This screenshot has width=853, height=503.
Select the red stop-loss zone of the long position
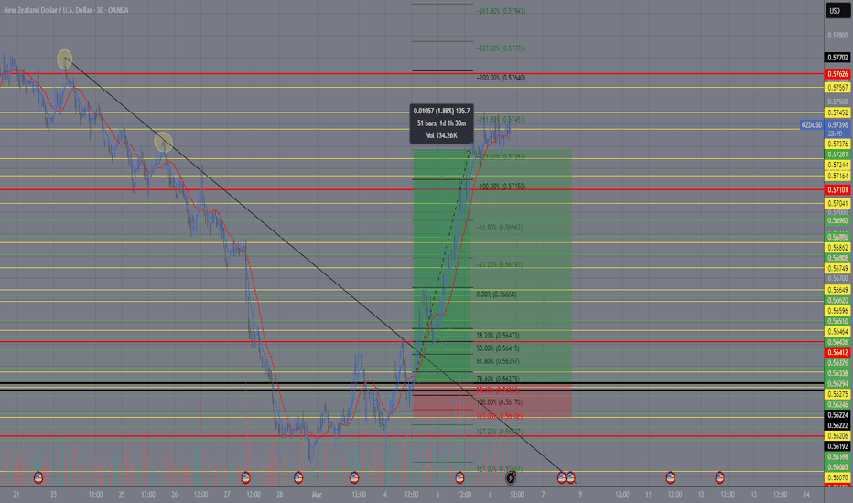(492, 401)
